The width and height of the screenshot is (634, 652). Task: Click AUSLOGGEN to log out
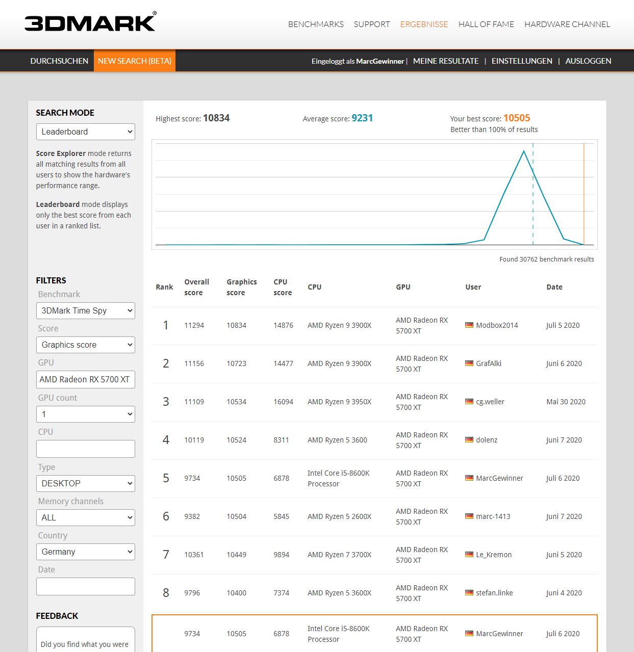588,61
